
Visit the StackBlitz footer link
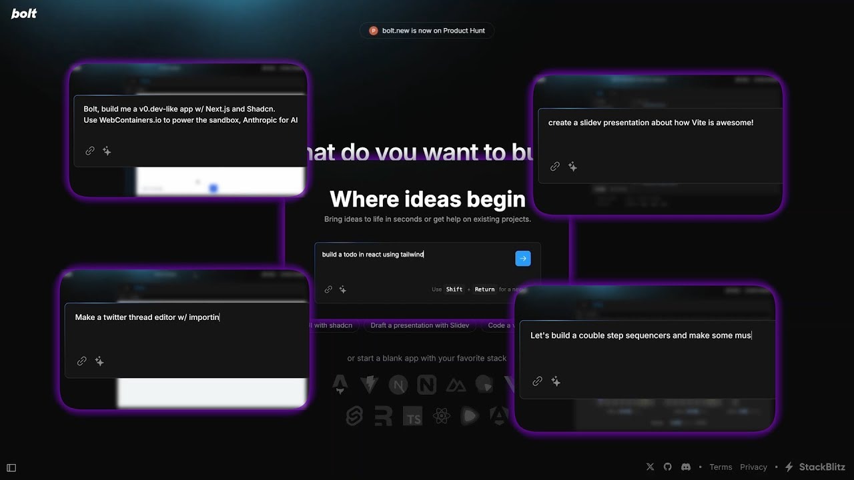coord(815,467)
